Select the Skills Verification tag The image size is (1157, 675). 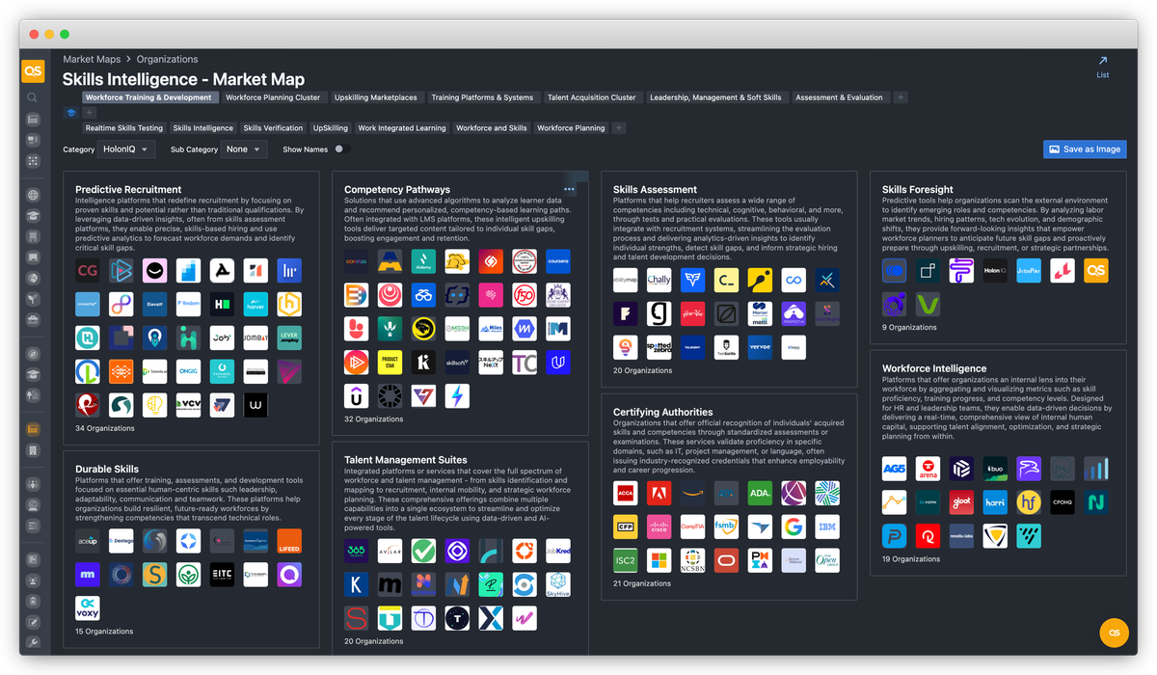(x=273, y=128)
